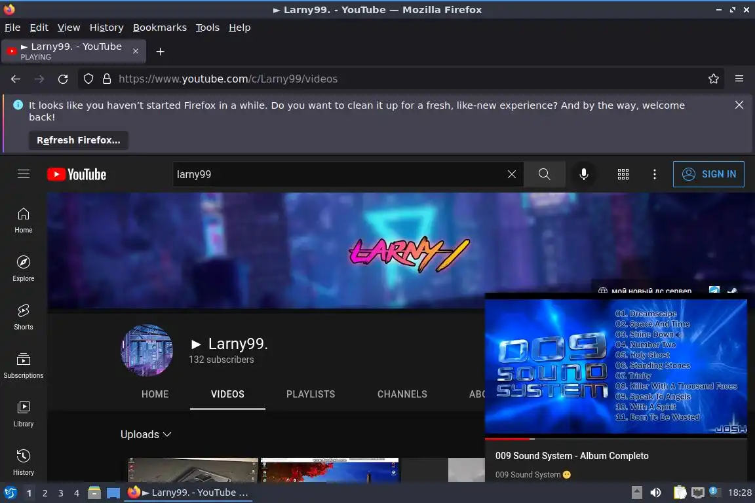
Task: Open the YouTube settings three-dot menu
Action: click(654, 174)
